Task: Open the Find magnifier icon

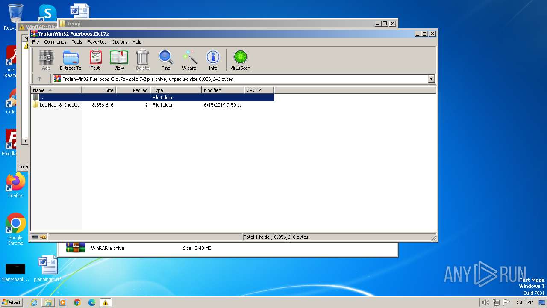Action: (x=166, y=60)
